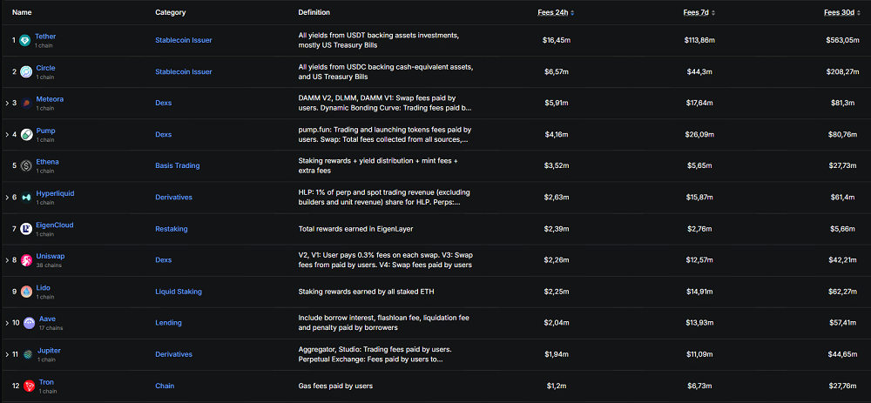This screenshot has height=403, width=871.
Task: Click the Tron logo icon
Action: (x=29, y=386)
